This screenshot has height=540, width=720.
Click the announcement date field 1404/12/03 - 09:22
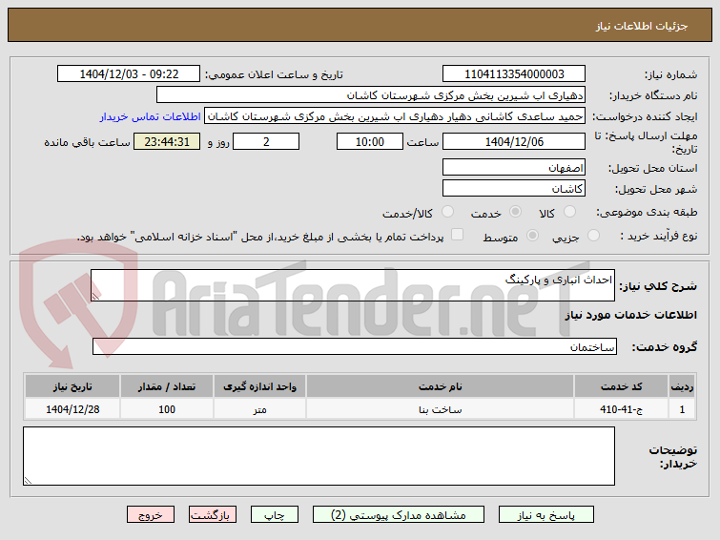tap(129, 74)
